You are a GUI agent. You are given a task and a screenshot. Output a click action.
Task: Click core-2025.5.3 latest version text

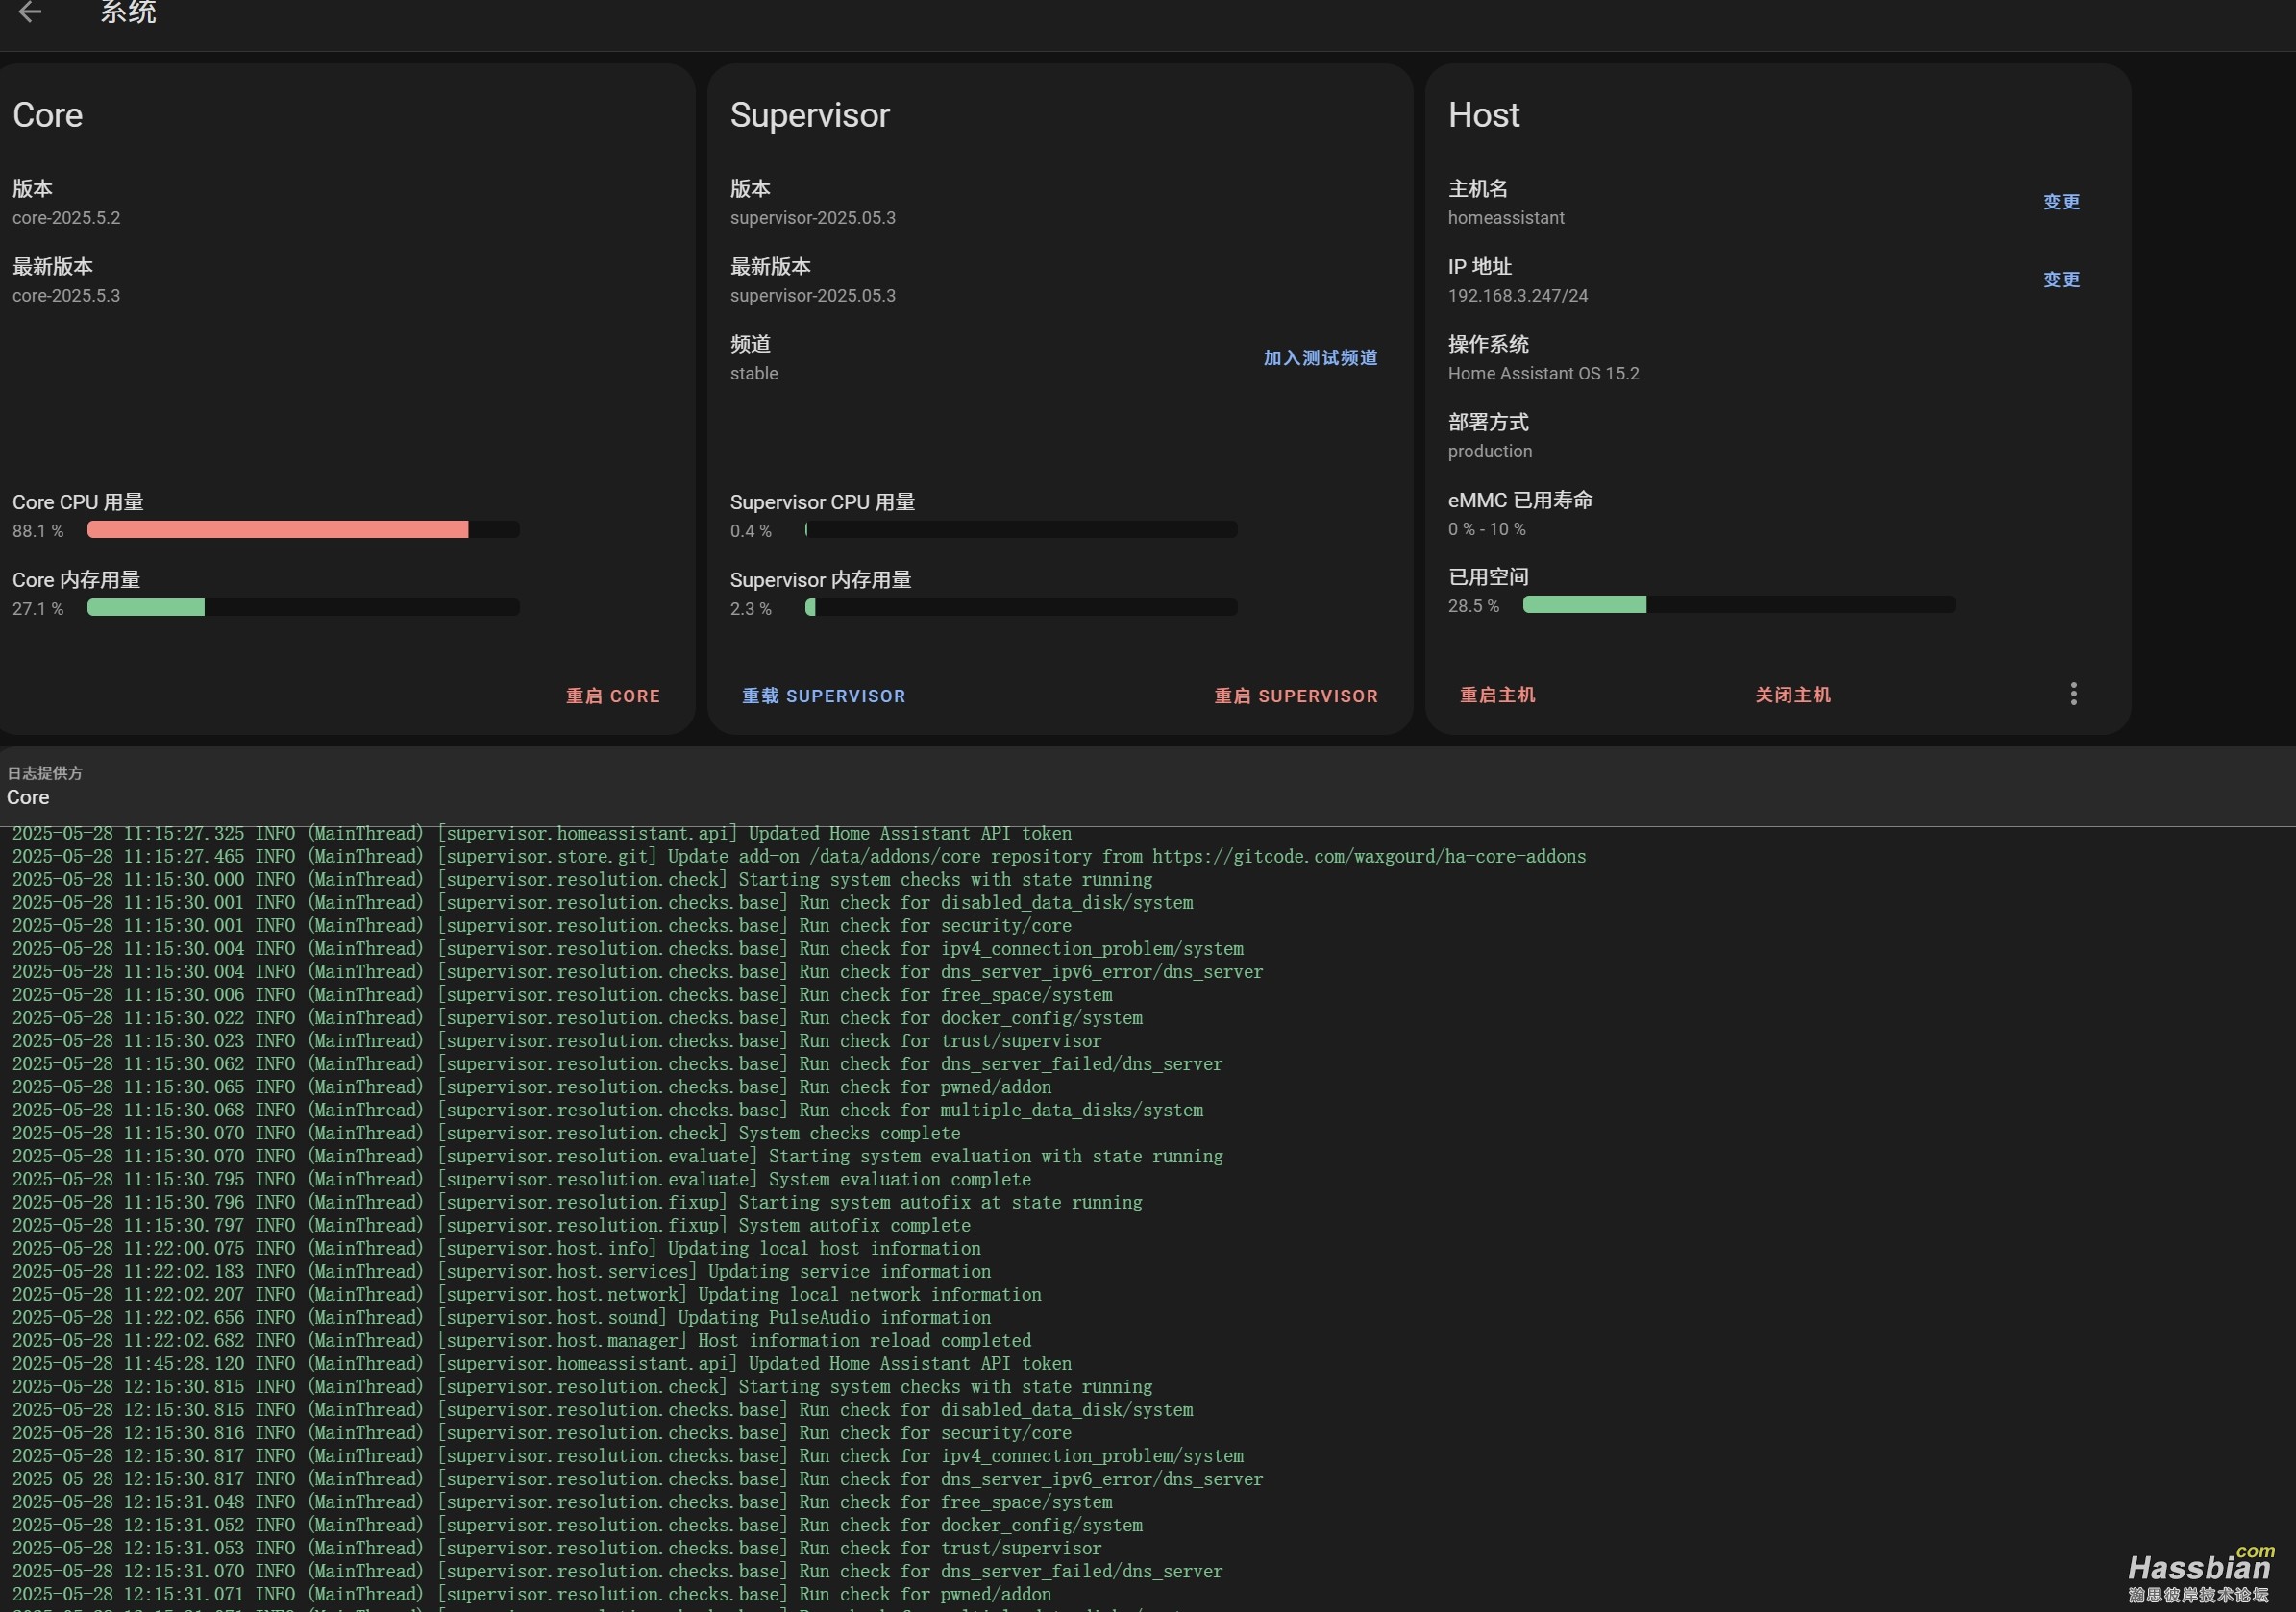tap(66, 296)
